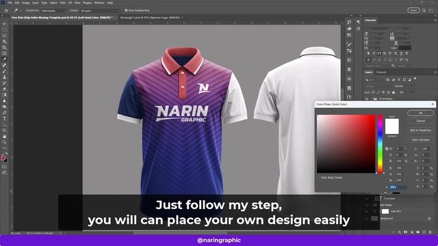Select the R radio button in Color Picker

coord(387,168)
